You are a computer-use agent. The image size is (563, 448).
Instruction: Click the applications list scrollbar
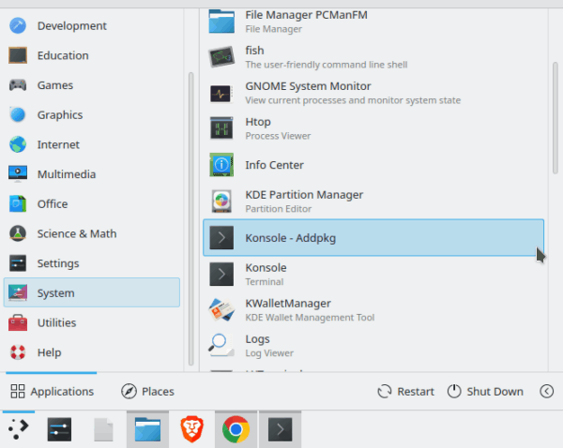point(555,118)
